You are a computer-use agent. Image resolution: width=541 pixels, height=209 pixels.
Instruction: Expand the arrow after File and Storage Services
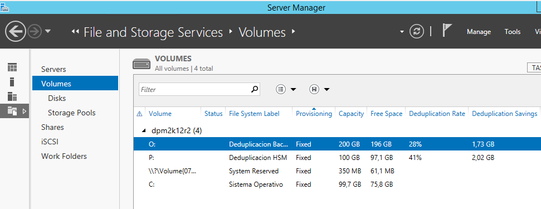click(x=231, y=32)
